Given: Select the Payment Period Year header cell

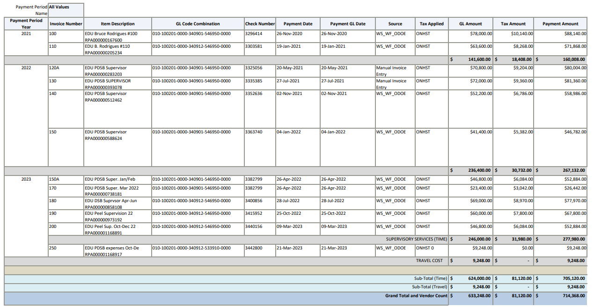Looking at the screenshot, I should pos(26,24).
